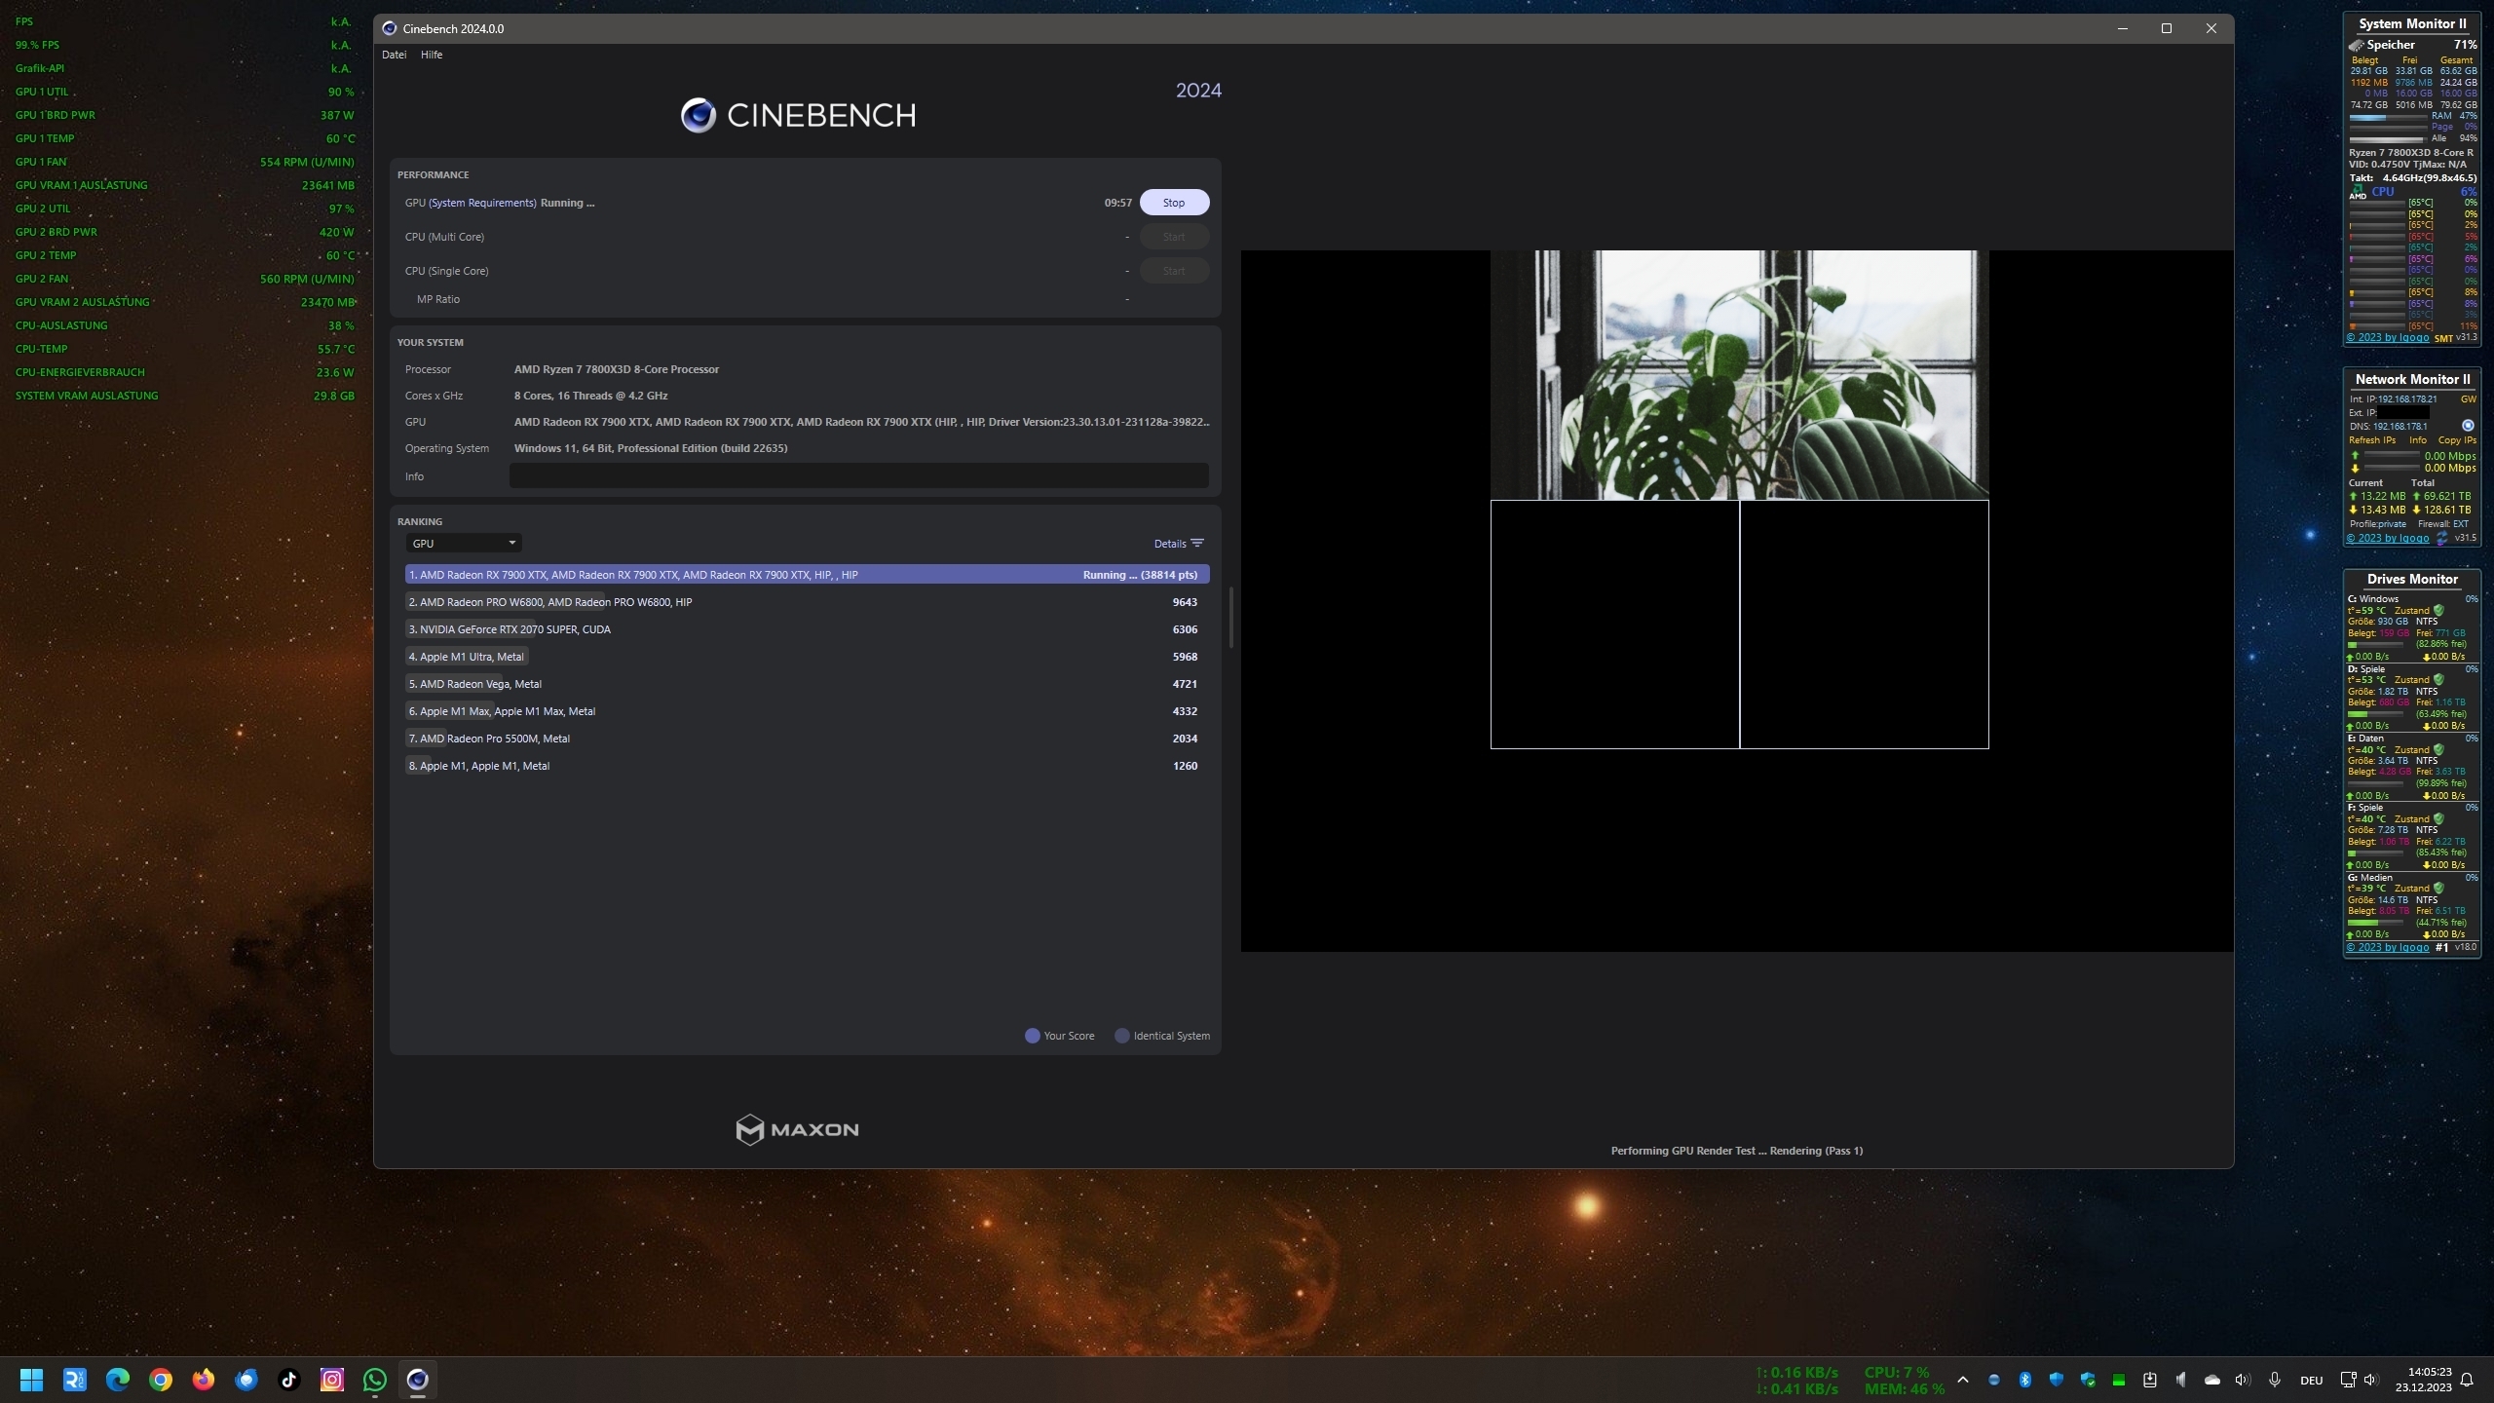The height and width of the screenshot is (1403, 2494).
Task: Click the OneDrive cloud tray icon
Action: point(2212,1380)
